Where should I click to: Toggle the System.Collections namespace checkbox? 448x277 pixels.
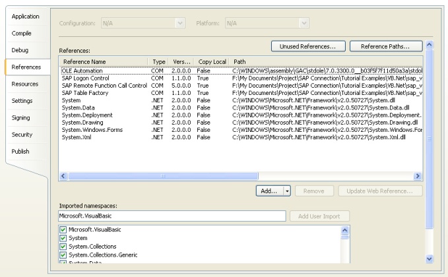(64, 247)
